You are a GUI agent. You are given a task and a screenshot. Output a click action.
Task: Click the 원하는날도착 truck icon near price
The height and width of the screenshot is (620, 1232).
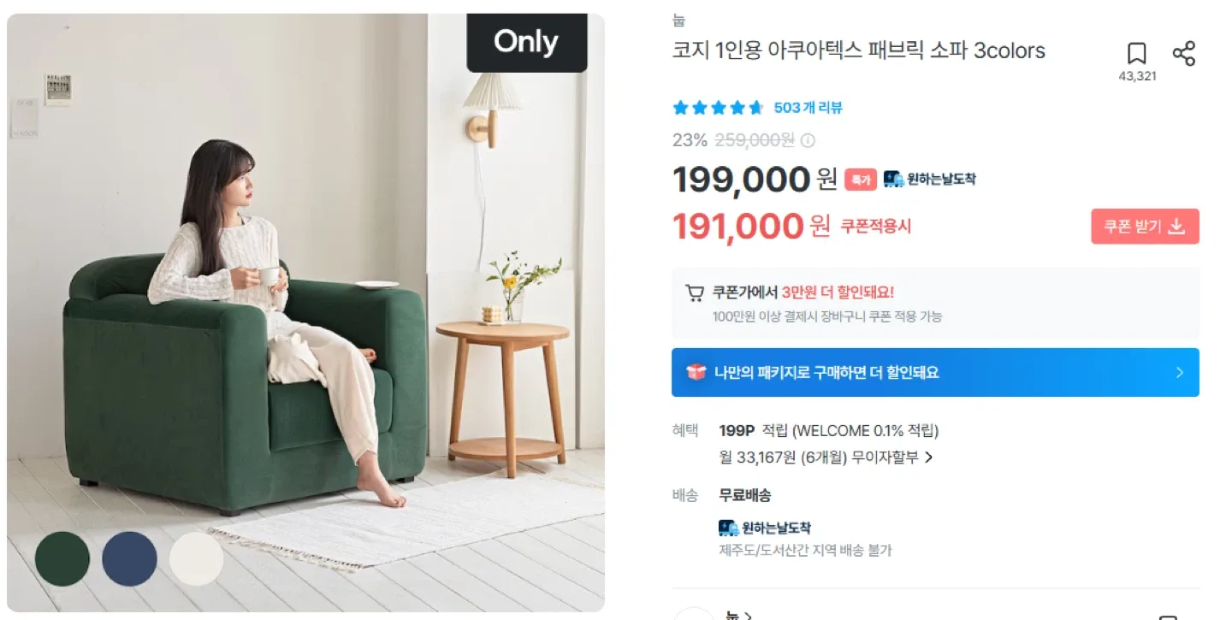tap(893, 179)
